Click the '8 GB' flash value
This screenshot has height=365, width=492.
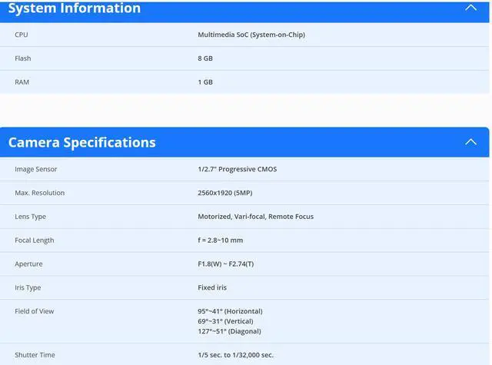point(205,58)
